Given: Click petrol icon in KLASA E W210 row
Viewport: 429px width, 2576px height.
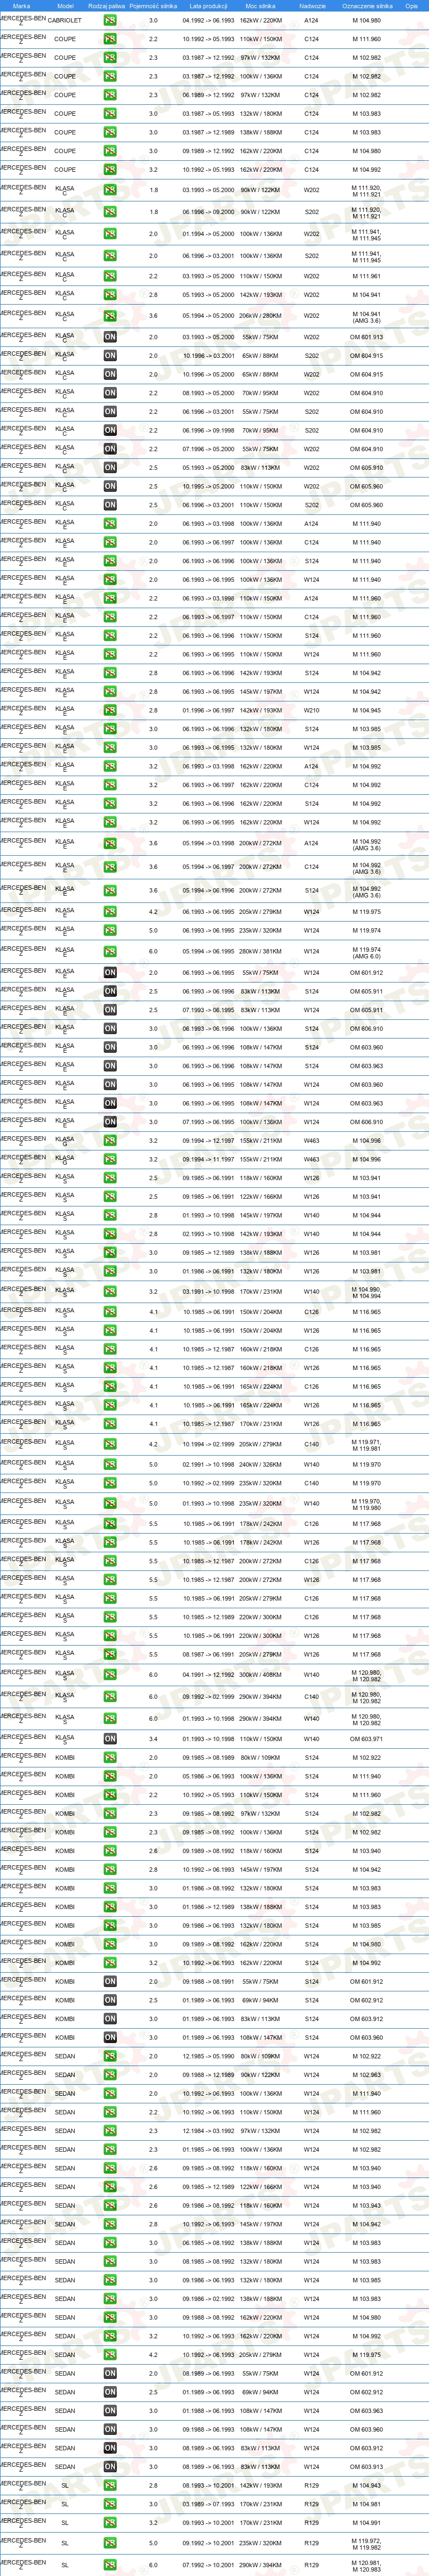Looking at the screenshot, I should pyautogui.click(x=110, y=710).
